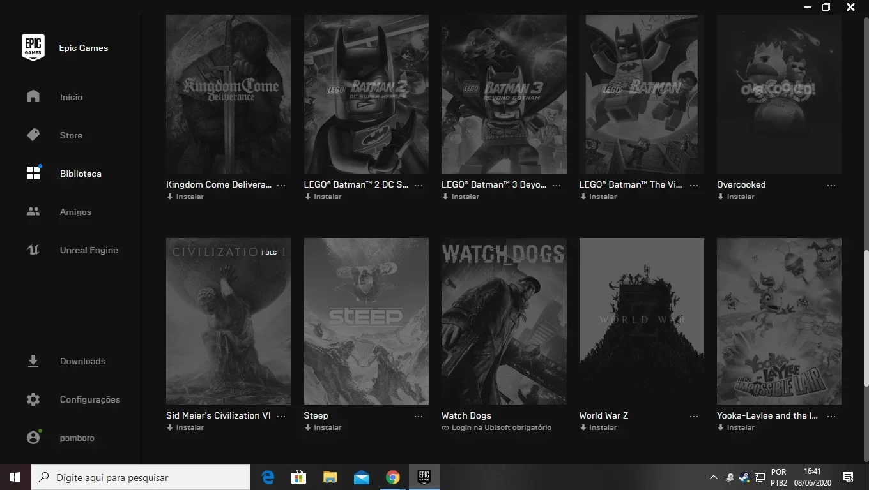This screenshot has width=869, height=490.
Task: Launch Microsoft Edge from the taskbar
Action: (x=268, y=477)
